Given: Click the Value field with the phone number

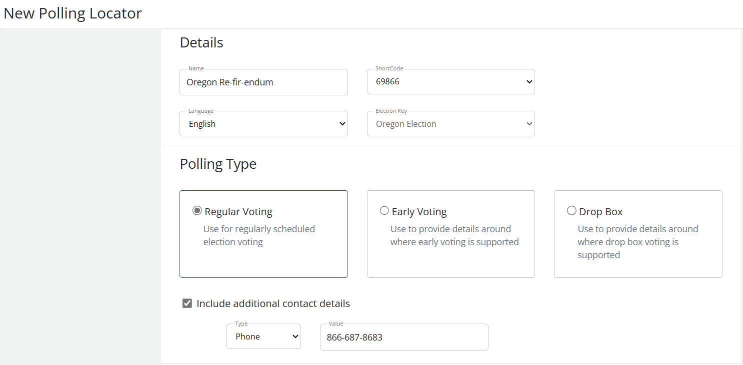Looking at the screenshot, I should coord(404,337).
